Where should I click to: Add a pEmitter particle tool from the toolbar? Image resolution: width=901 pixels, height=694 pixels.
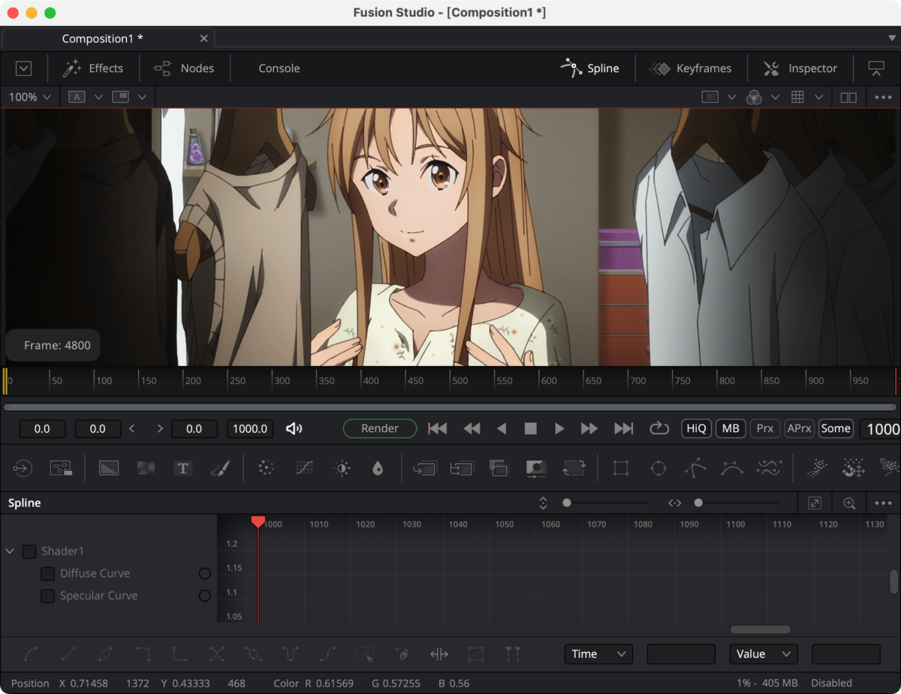[x=816, y=468]
